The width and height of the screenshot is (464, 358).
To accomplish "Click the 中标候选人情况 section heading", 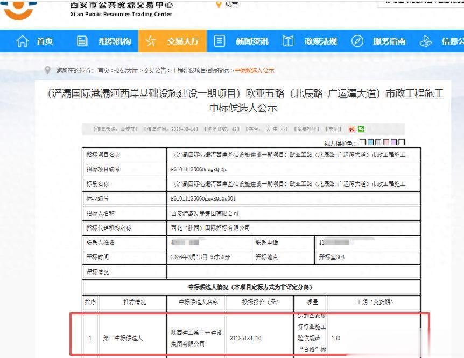I will coord(251,287).
